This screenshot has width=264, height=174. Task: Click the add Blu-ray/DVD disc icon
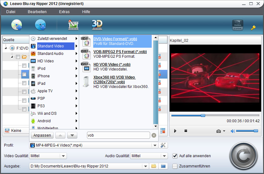coord(17,25)
